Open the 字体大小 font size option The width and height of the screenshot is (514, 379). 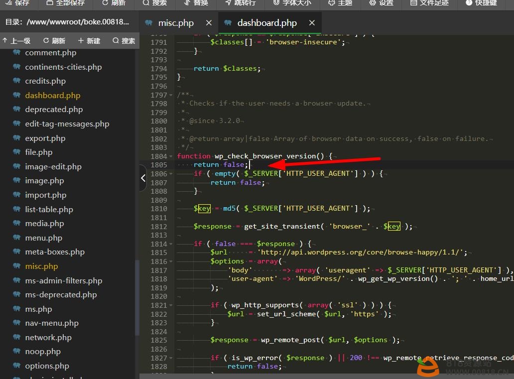pos(292,3)
